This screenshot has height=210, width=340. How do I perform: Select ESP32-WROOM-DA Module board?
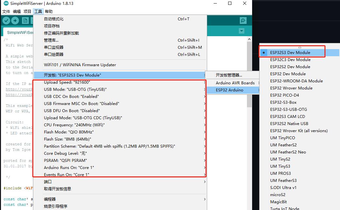click(x=299, y=81)
